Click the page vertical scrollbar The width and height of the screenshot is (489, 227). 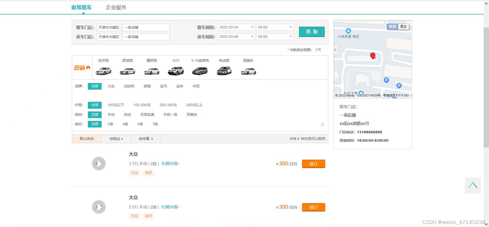pos(486,87)
